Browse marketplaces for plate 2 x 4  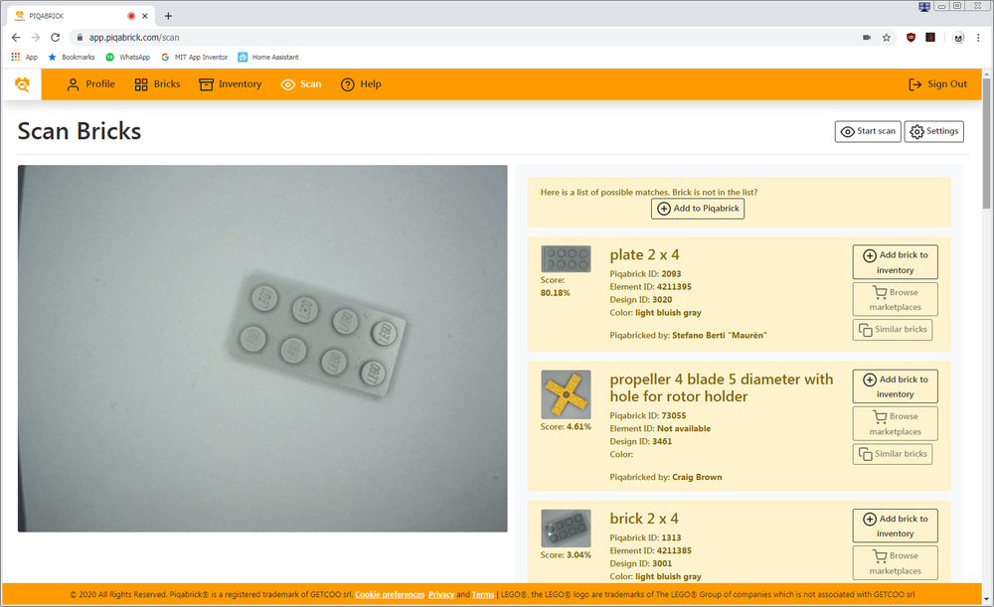(x=896, y=299)
